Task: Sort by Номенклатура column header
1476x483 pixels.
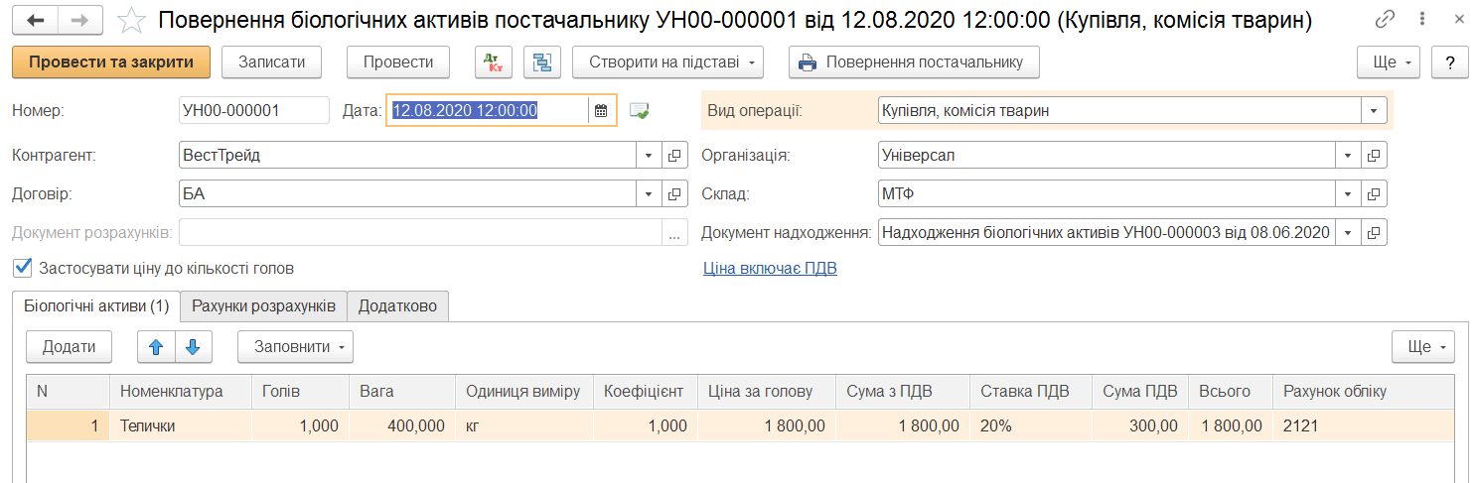Action: (181, 391)
